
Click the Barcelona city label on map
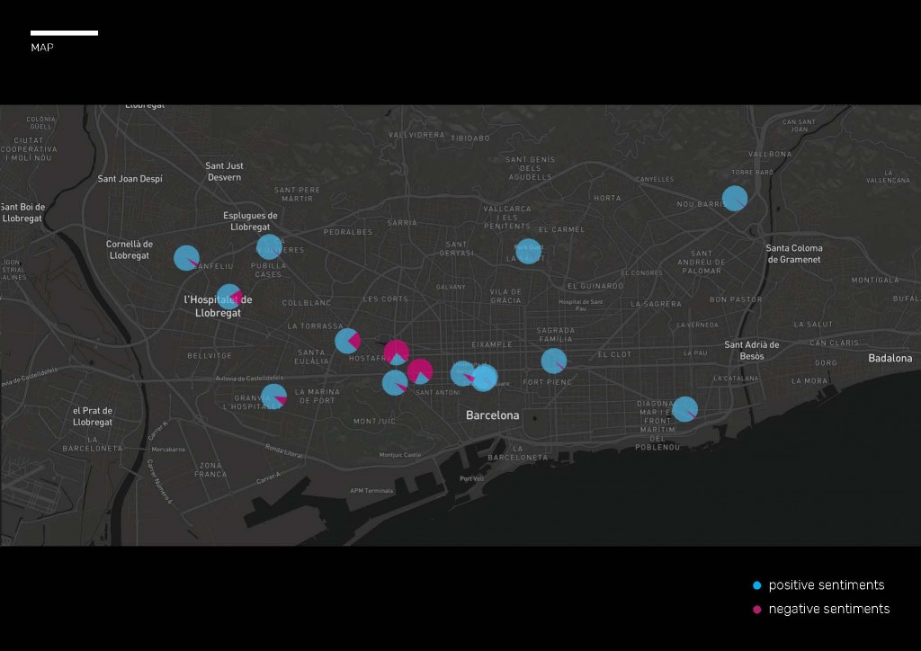(492, 415)
